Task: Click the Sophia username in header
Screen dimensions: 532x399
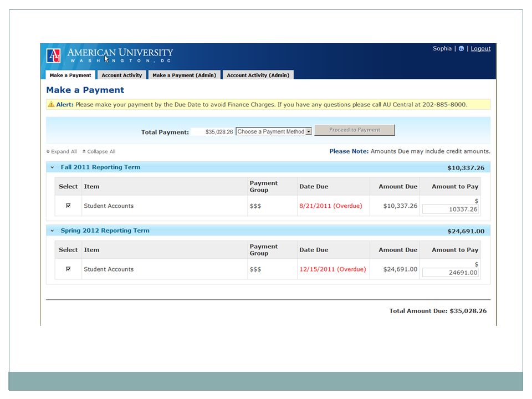Action: pos(442,49)
